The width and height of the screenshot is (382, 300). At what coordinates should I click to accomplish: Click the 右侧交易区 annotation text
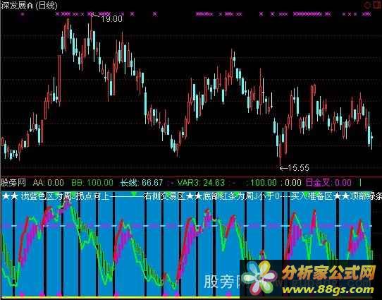tap(165, 196)
